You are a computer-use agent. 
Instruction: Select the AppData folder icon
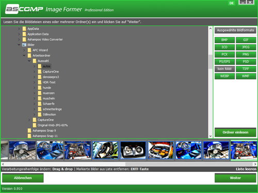pyautogui.click(x=24, y=29)
